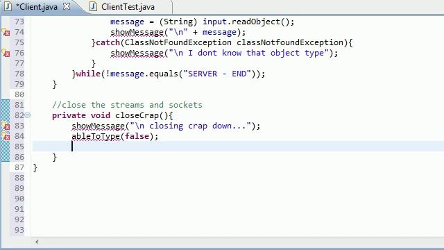Click input.readObject() on line 73
Viewport: 444px width, 250px height.
click(246, 22)
